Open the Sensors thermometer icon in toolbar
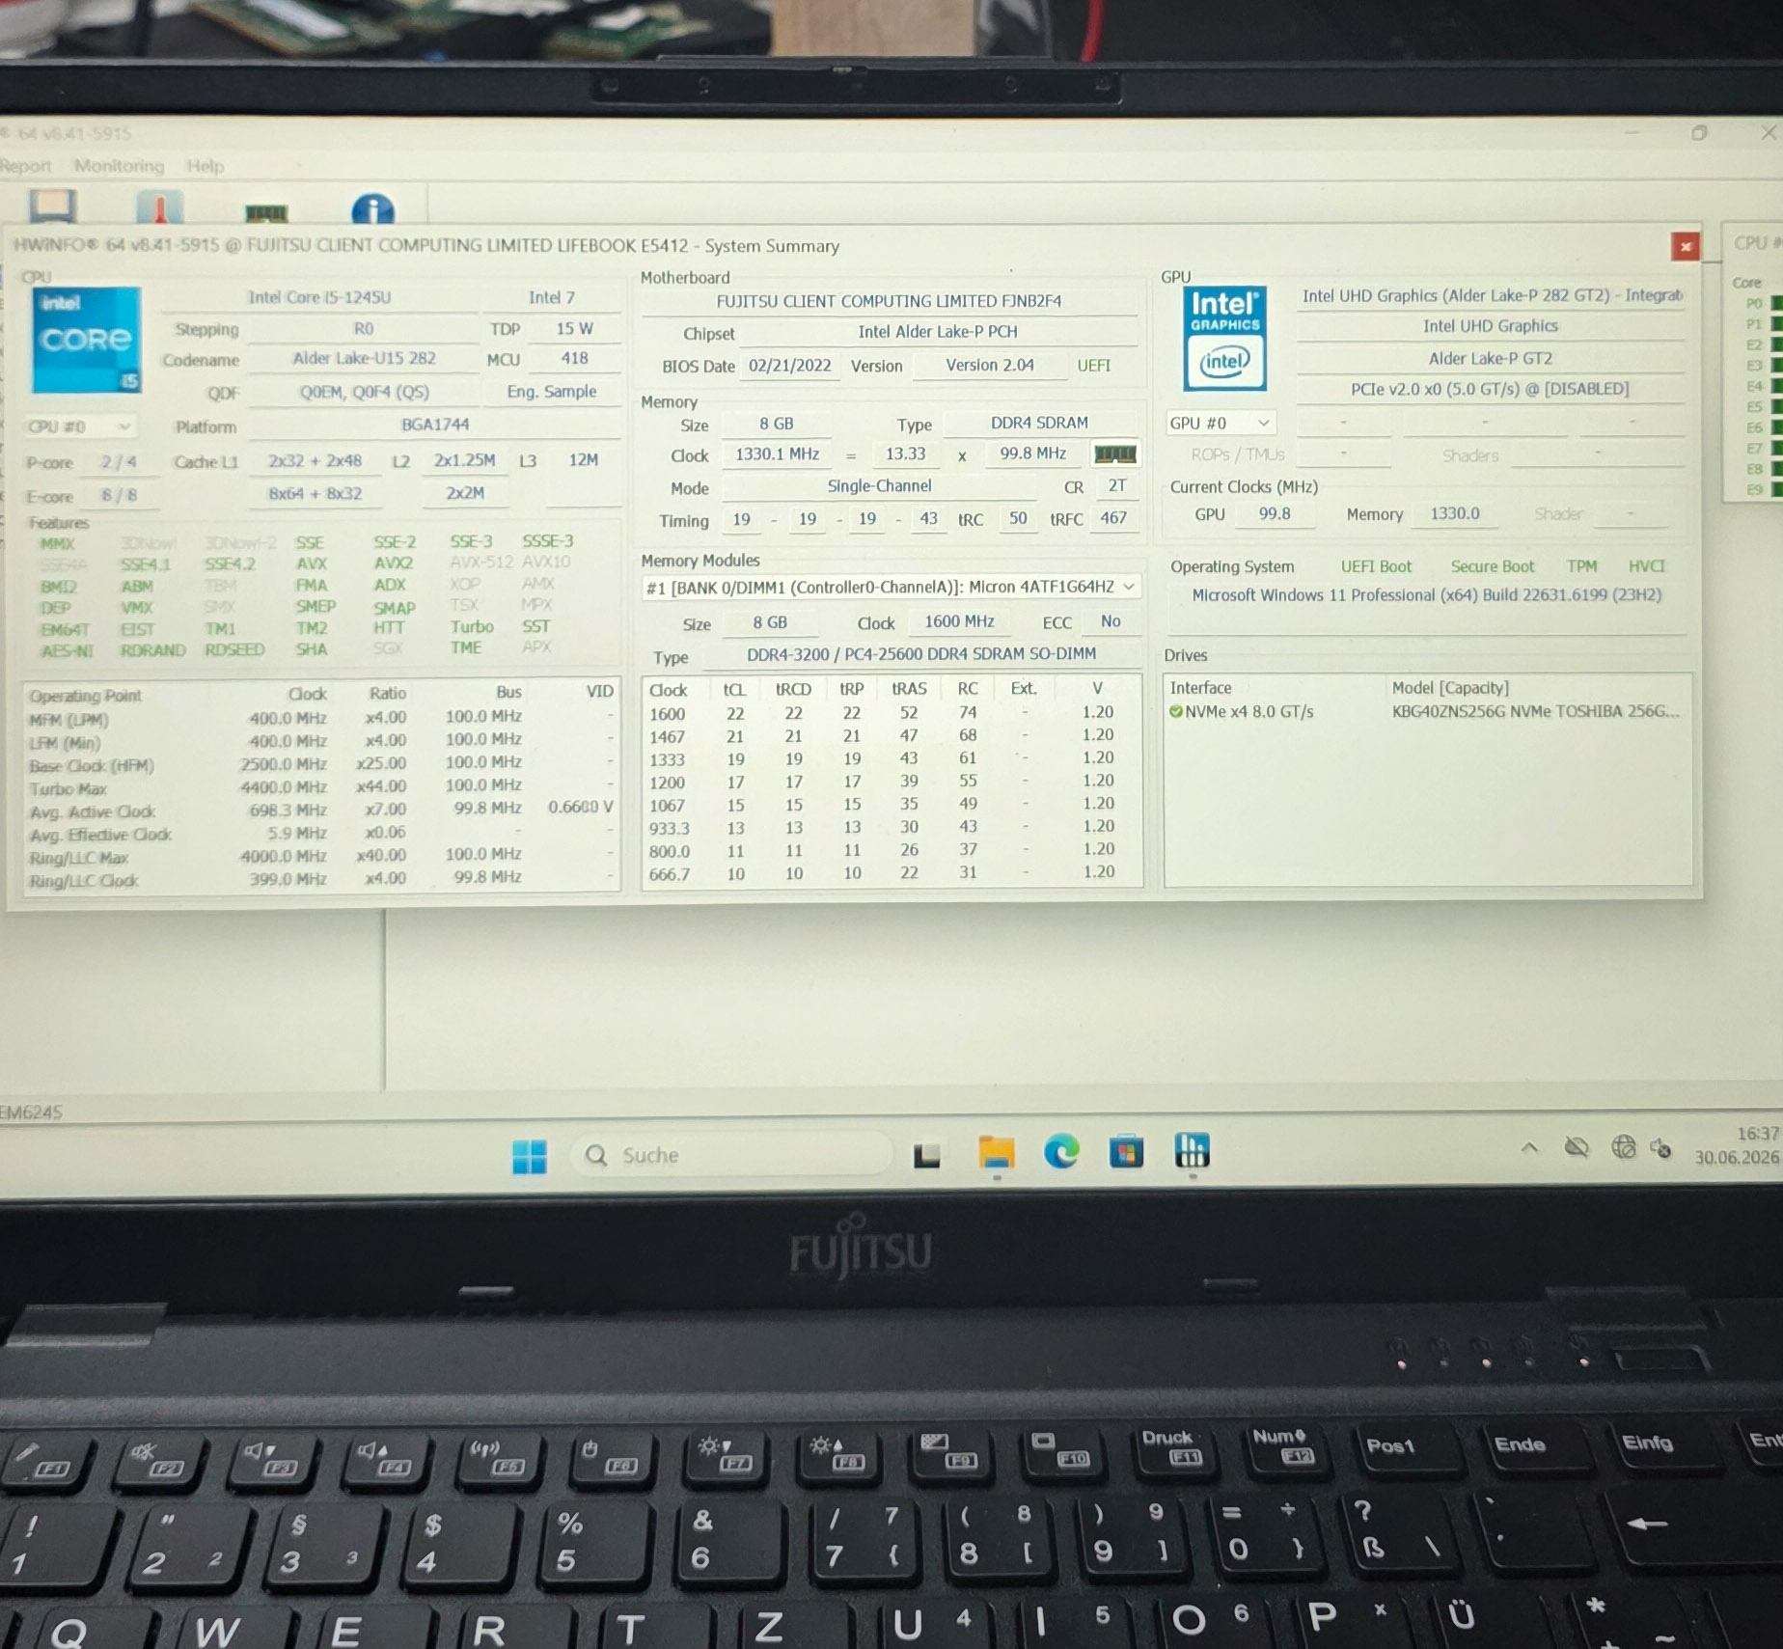 pos(159,206)
